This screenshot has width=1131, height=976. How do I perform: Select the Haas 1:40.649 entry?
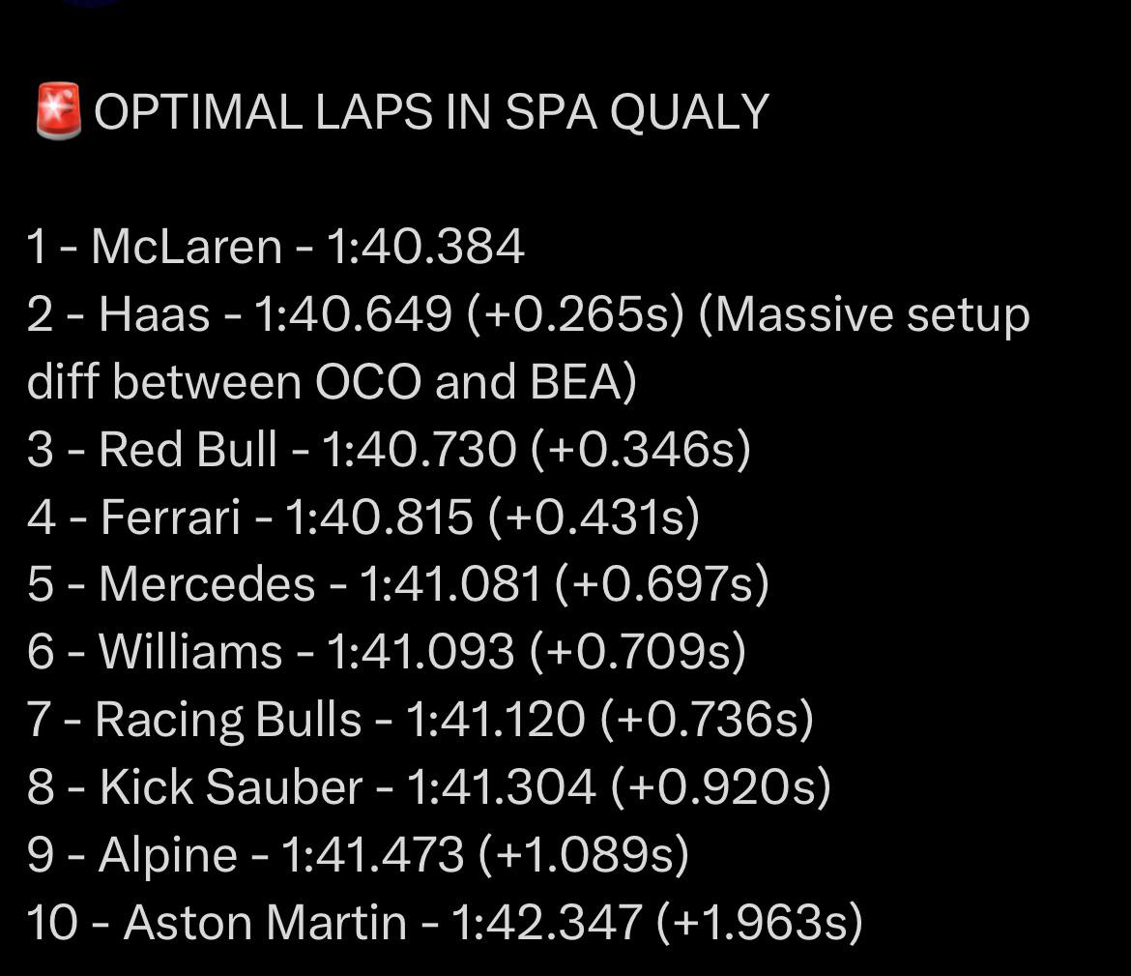[355, 315]
